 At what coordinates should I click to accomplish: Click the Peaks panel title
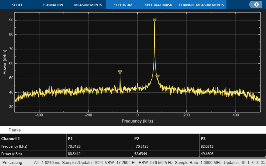click(15, 130)
